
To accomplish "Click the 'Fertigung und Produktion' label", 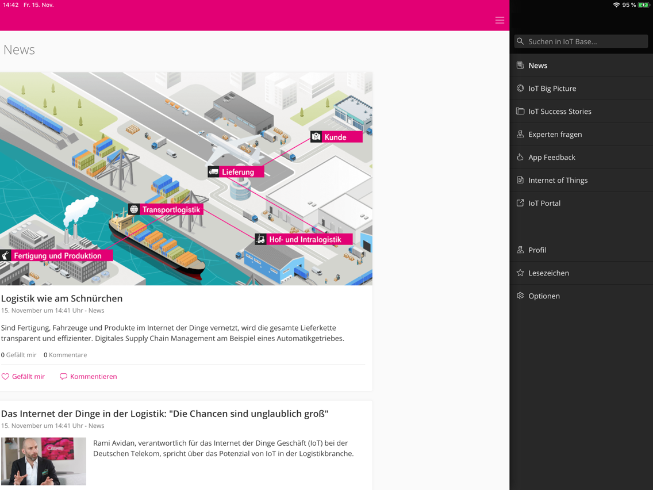I will (57, 256).
